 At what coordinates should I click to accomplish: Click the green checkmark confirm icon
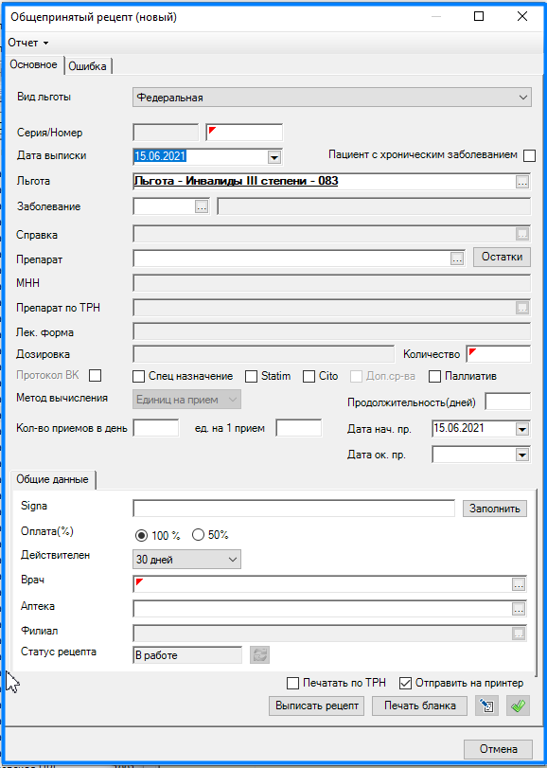click(x=518, y=705)
